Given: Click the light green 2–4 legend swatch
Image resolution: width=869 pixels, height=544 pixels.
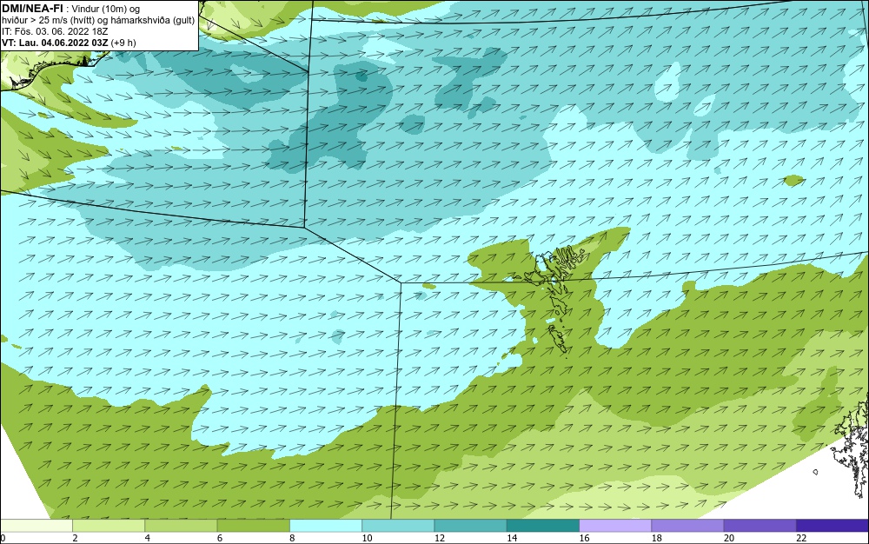Looking at the screenshot, I should click(x=109, y=526).
